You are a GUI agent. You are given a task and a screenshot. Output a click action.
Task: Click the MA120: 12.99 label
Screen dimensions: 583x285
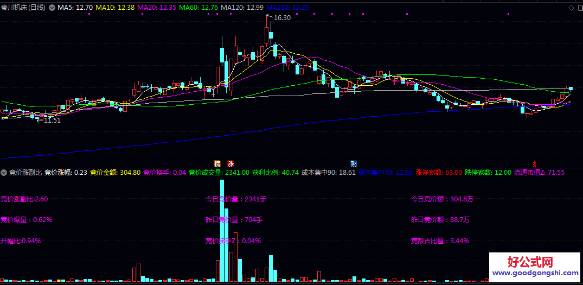point(242,7)
